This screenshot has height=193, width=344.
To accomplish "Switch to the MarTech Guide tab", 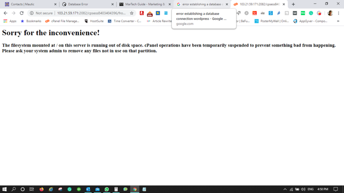I will point(145,4).
